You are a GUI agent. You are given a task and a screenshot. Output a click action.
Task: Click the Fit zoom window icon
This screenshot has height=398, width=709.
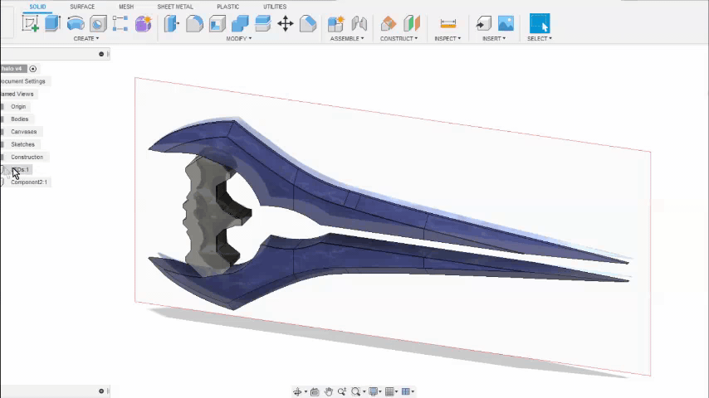(x=356, y=391)
